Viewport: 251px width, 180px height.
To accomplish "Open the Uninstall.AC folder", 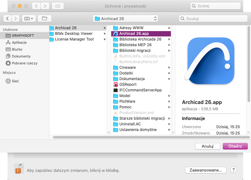I will (x=141, y=124).
